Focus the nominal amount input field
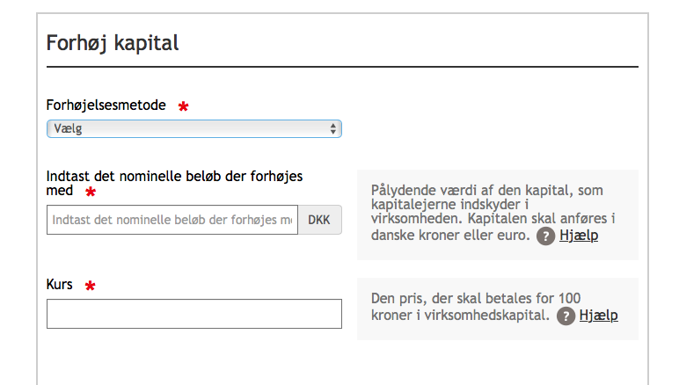 click(x=172, y=220)
